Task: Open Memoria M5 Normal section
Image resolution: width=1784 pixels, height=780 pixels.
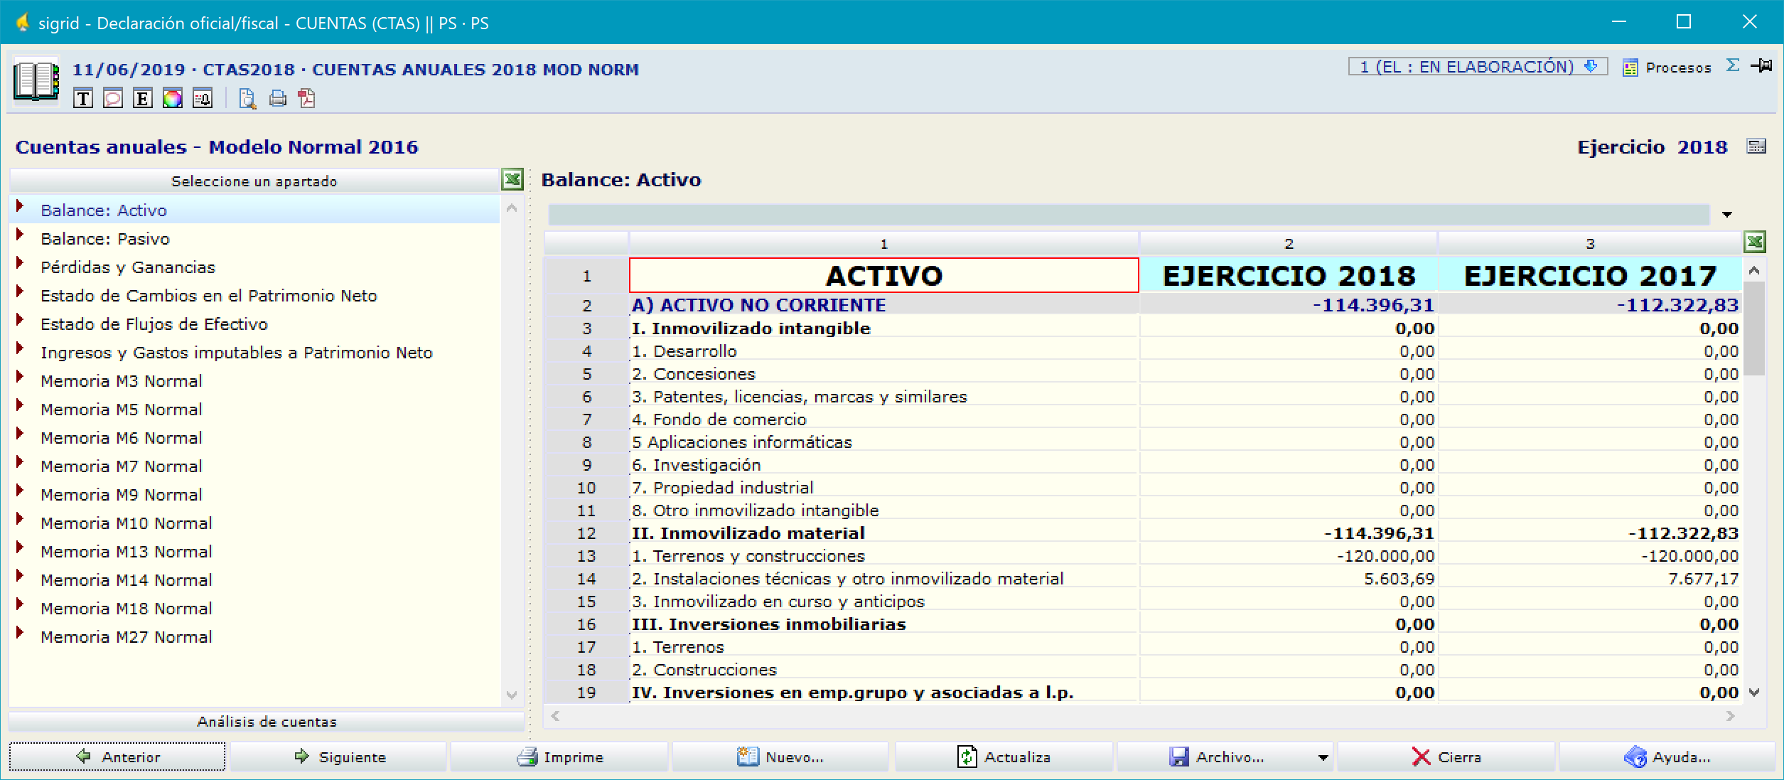Action: (x=122, y=410)
